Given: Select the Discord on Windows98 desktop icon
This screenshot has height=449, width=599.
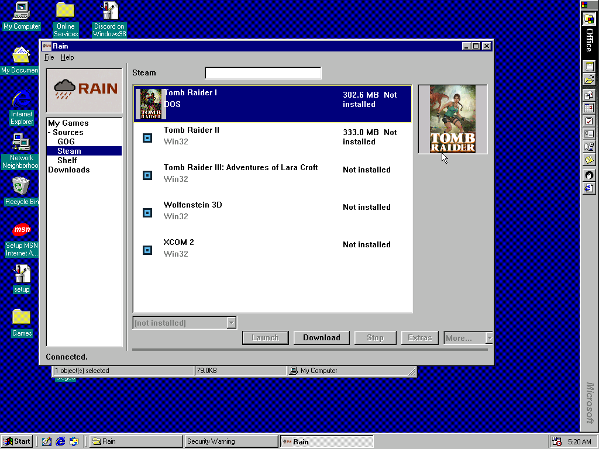Looking at the screenshot, I should point(109,19).
